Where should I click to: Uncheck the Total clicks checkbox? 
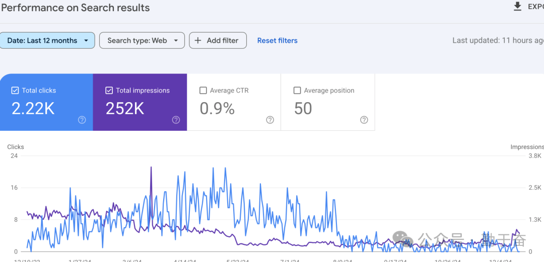[15, 91]
